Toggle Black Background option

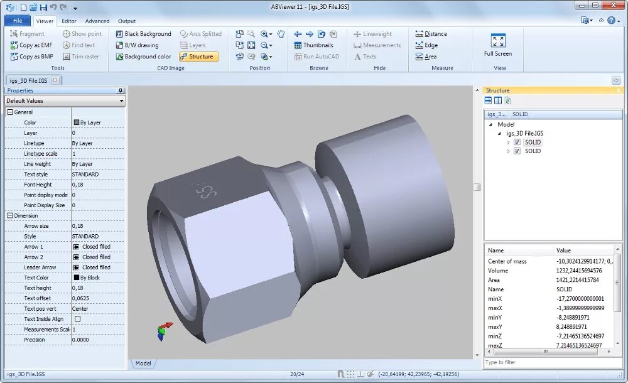143,34
